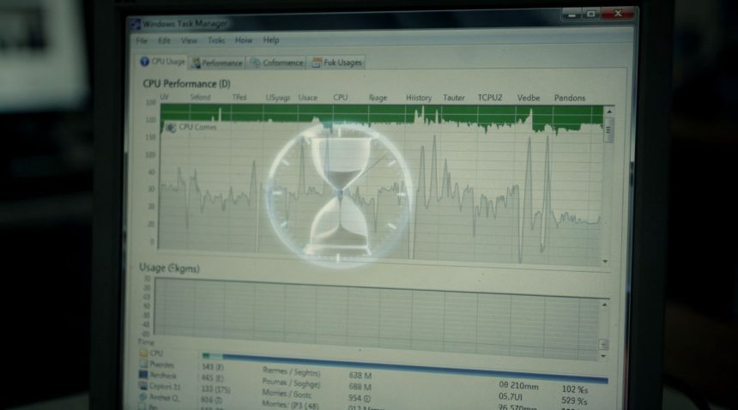Click the TCPUZ column header
Viewport: 738px width, 410px height.
point(490,98)
